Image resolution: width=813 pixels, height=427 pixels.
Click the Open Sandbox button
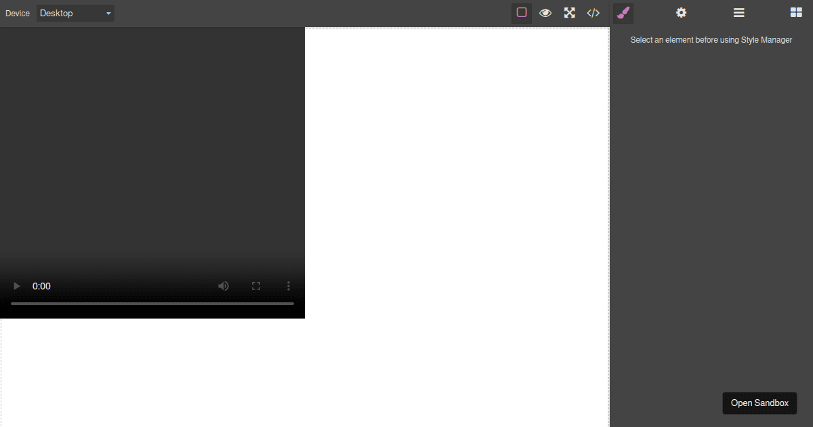[x=759, y=403]
